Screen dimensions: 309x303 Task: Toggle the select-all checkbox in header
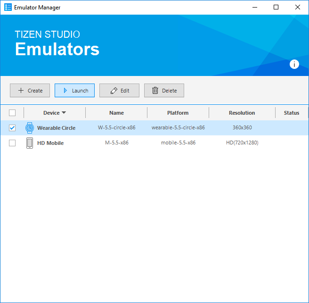pos(12,113)
